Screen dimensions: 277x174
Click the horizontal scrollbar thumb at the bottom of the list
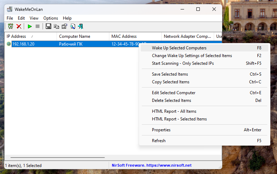[58, 157]
